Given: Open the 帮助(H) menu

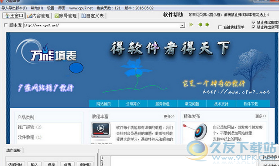Looking at the screenshot, I should [x=37, y=8].
